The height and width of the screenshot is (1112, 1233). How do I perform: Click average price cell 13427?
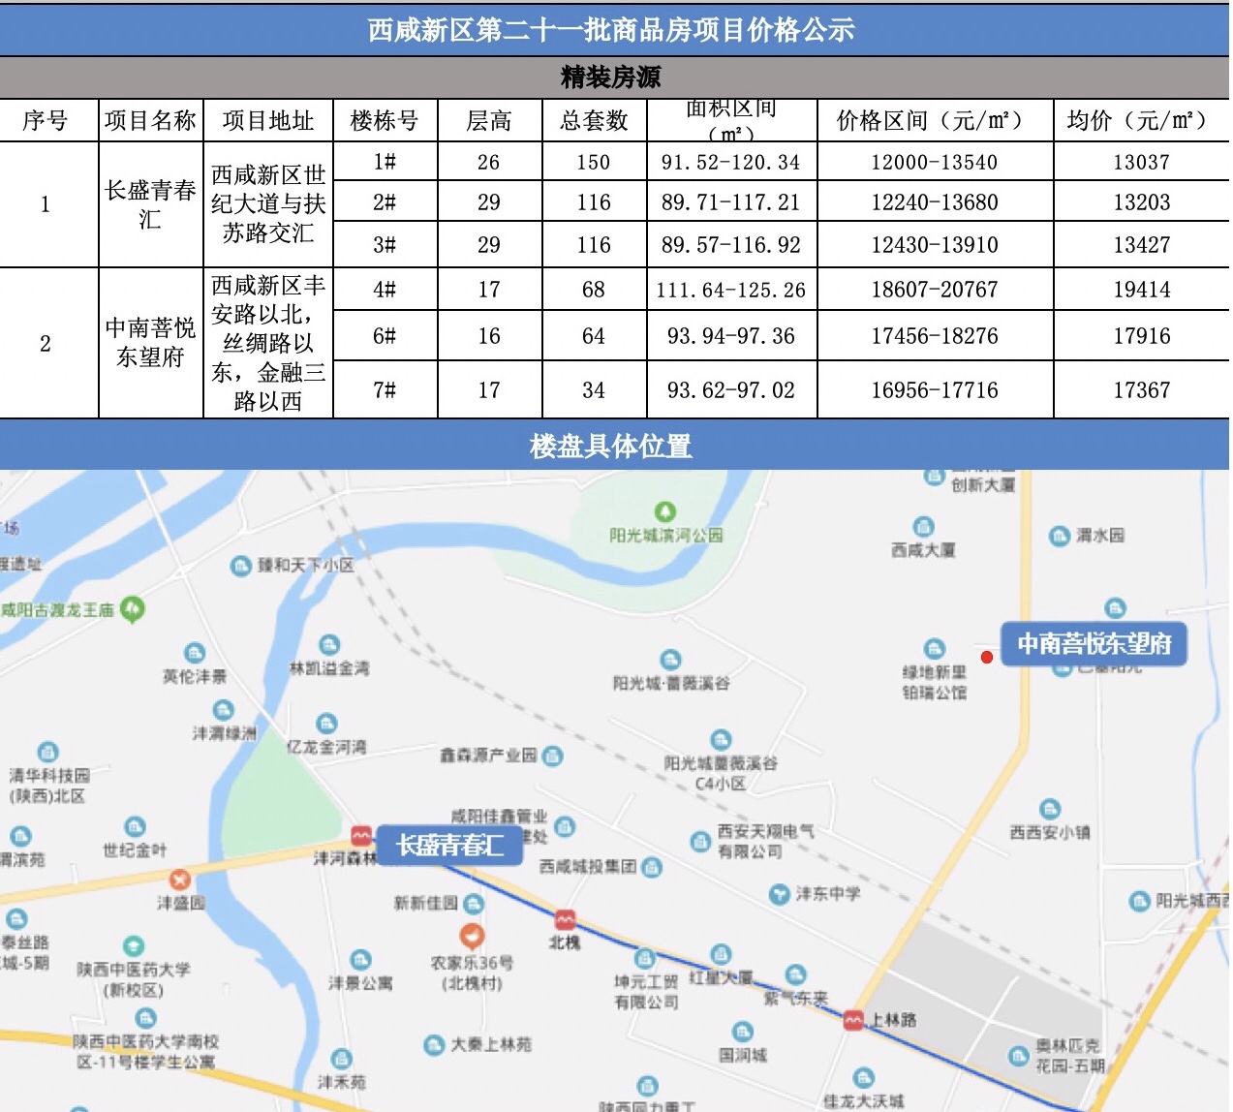tap(1142, 245)
